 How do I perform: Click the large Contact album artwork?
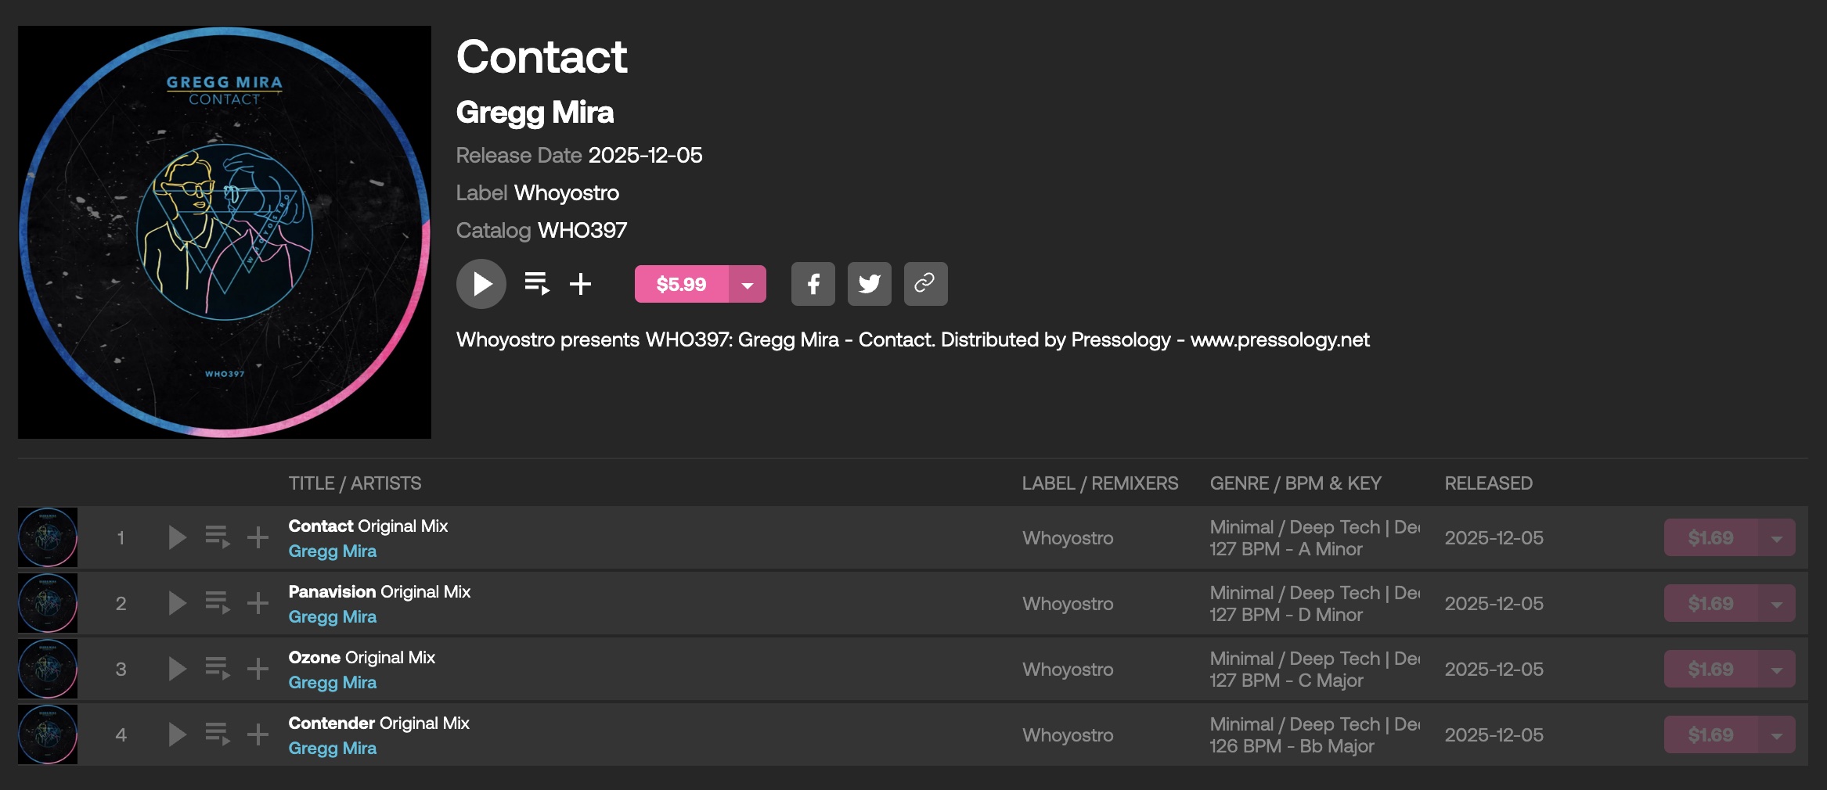click(x=225, y=232)
